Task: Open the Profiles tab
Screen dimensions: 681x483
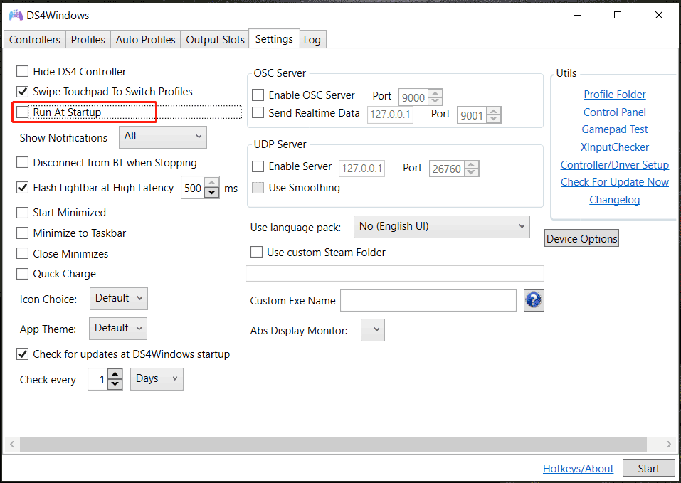Action: (88, 40)
